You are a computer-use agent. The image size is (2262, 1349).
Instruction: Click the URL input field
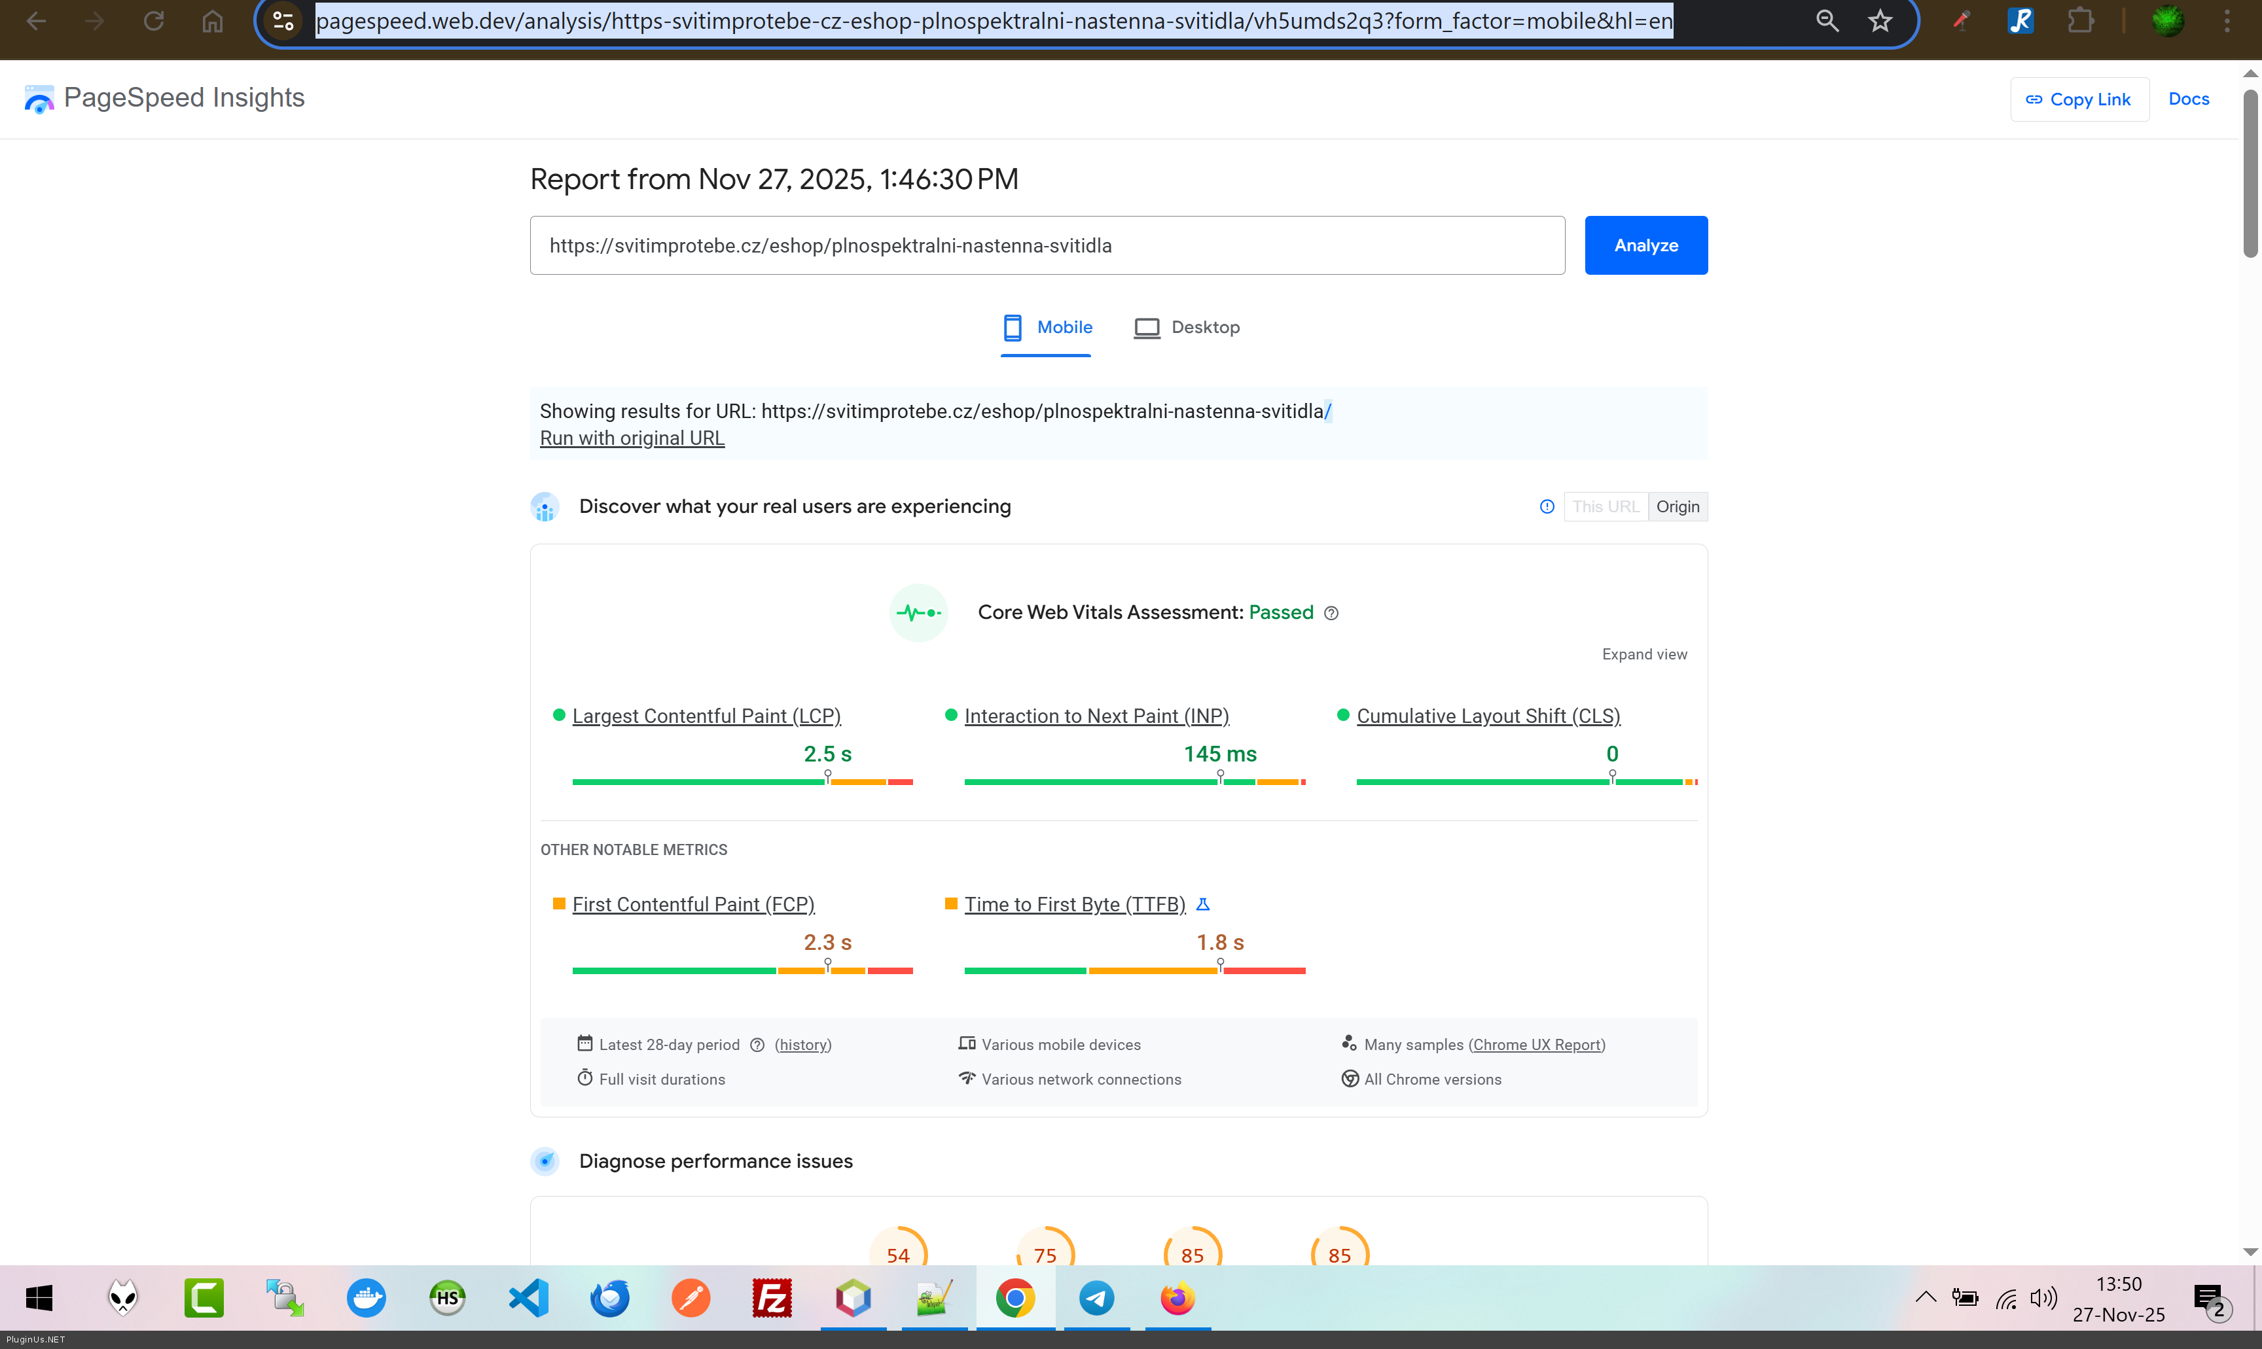coord(1047,245)
